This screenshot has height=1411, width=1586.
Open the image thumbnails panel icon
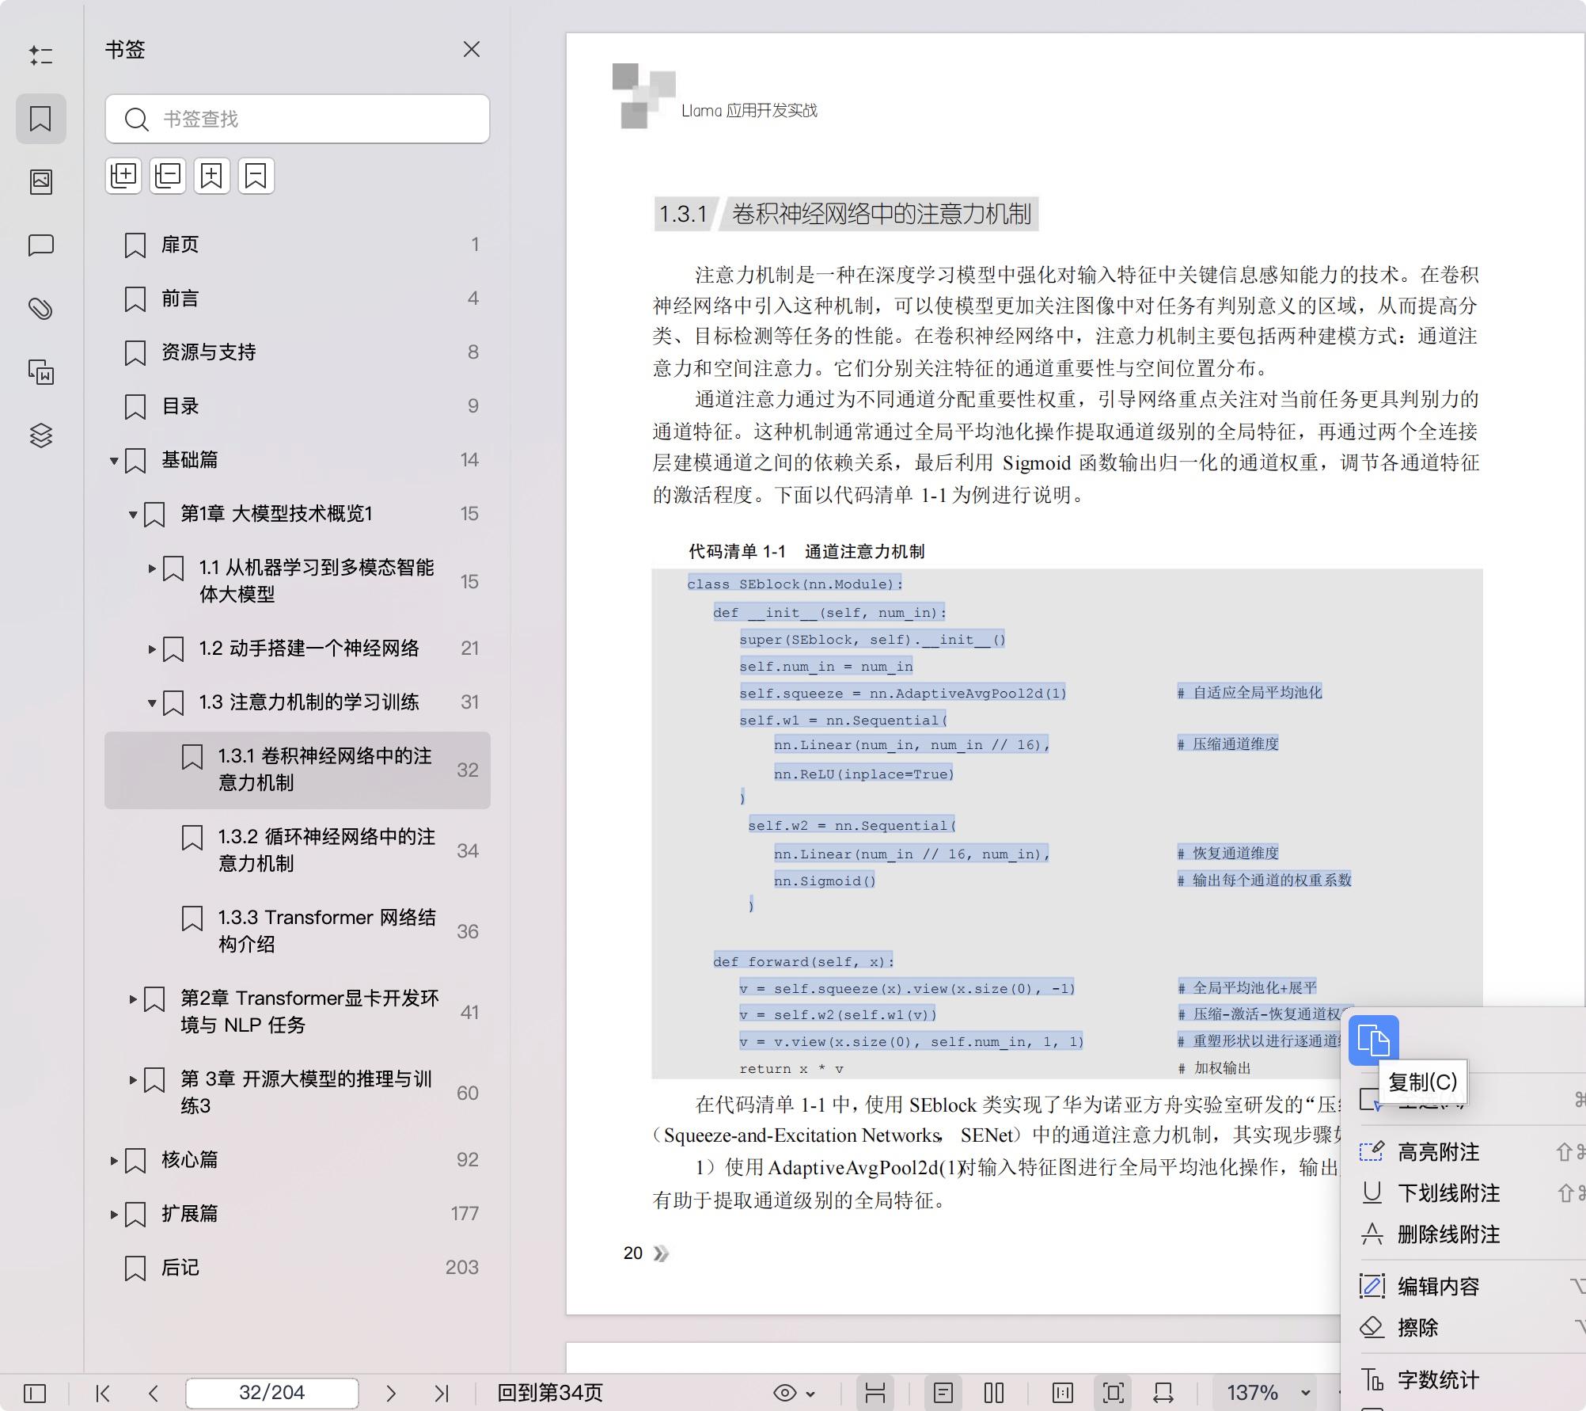click(x=41, y=181)
